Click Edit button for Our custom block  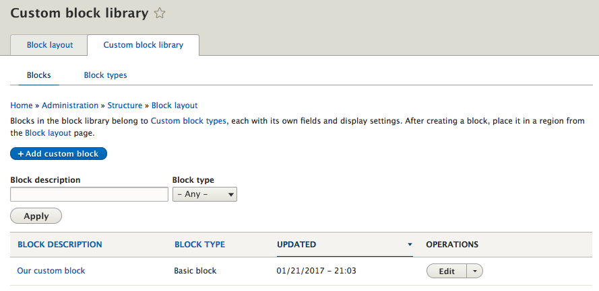447,272
